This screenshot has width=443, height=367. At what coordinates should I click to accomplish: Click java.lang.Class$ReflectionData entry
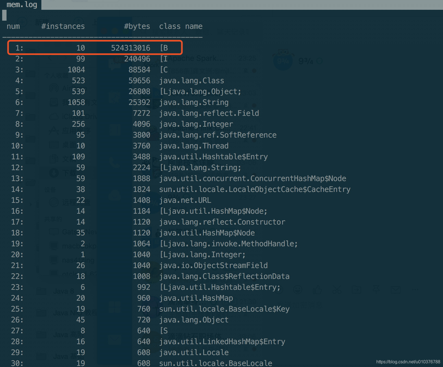coord(224,276)
